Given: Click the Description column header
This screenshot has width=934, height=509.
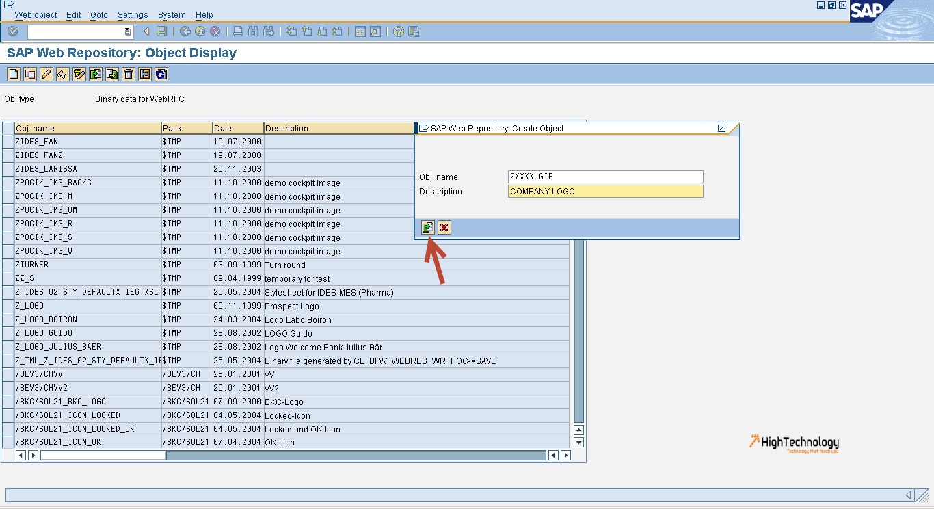Looking at the screenshot, I should pyautogui.click(x=339, y=128).
